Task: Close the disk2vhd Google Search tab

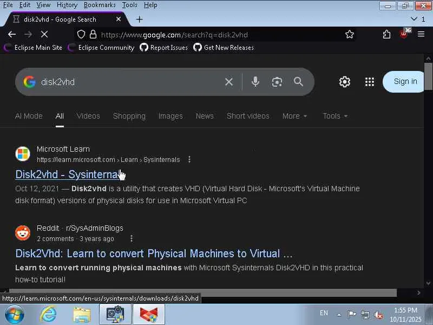Action: (x=119, y=19)
